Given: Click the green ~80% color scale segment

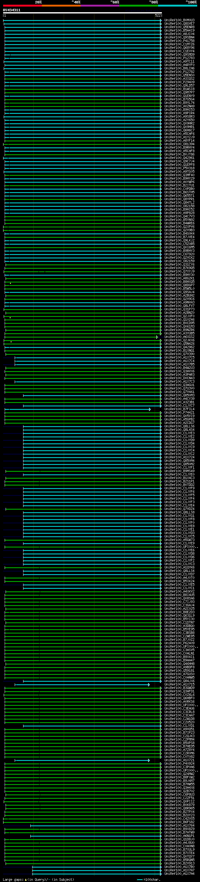Looking at the screenshot, I should coord(139,6).
